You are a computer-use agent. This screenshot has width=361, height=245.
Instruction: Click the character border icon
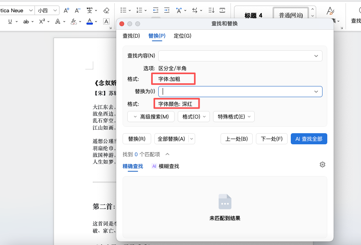106,22
